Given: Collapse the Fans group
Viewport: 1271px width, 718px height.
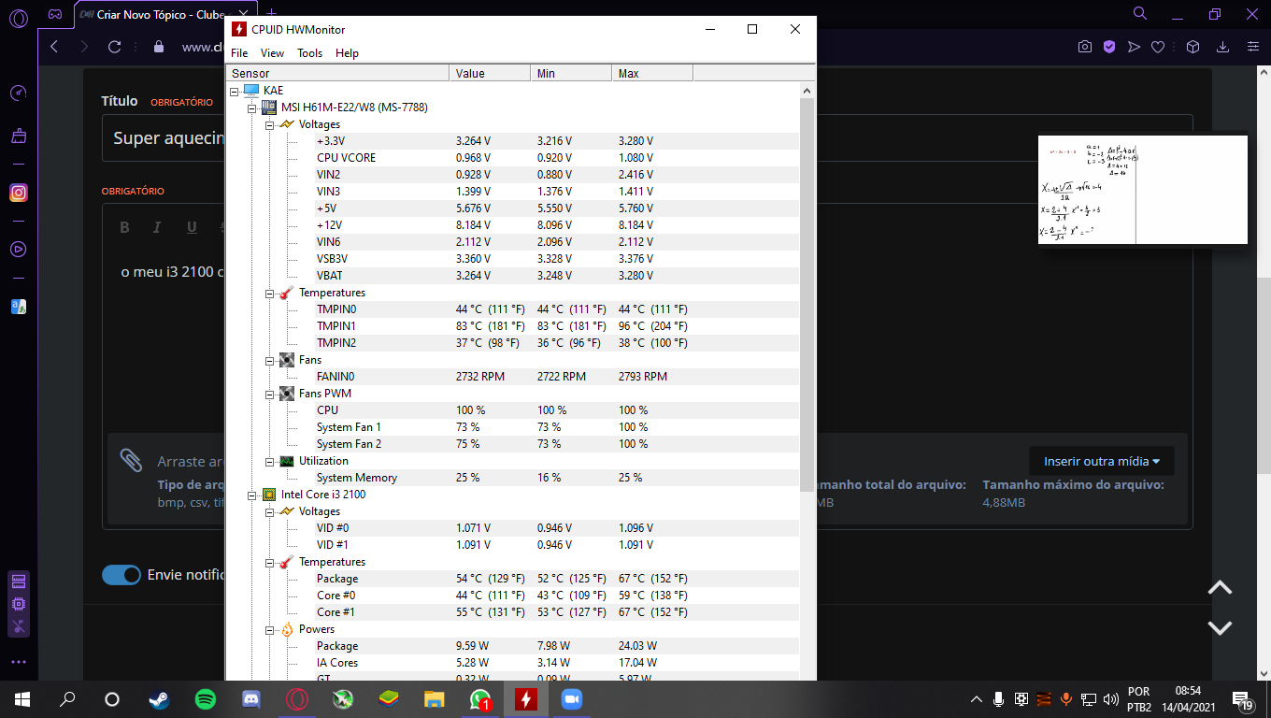Looking at the screenshot, I should tap(270, 360).
